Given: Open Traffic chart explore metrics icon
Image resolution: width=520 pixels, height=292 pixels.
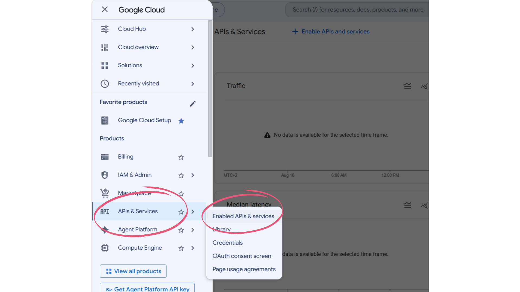Looking at the screenshot, I should coord(424,86).
